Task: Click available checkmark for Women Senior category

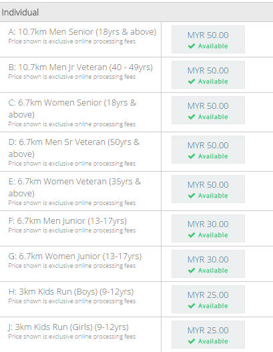Action: (x=192, y=117)
